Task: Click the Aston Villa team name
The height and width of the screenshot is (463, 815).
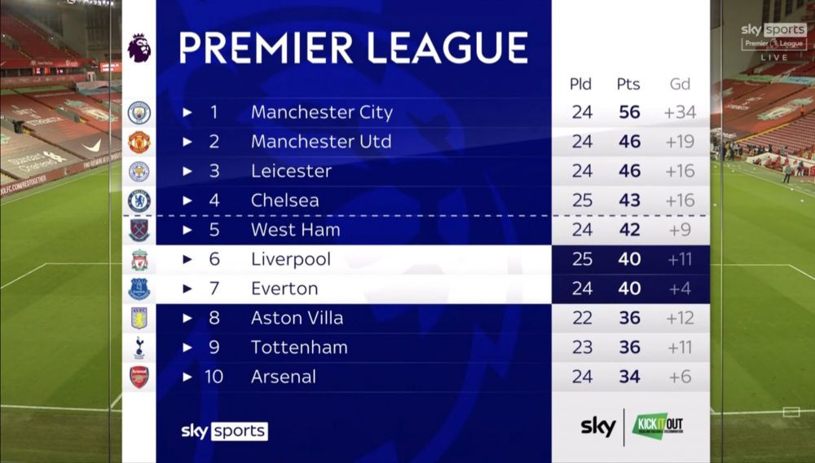Action: 297,318
